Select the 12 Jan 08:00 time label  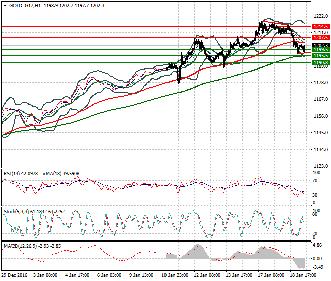[x=207, y=275]
